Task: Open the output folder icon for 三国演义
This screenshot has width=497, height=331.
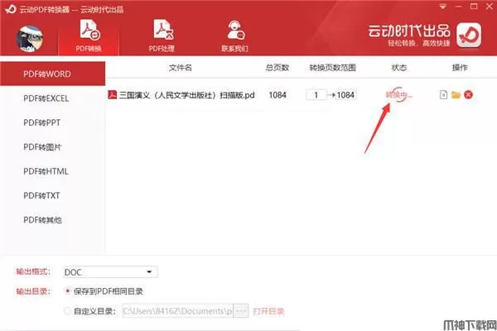Action: 456,94
